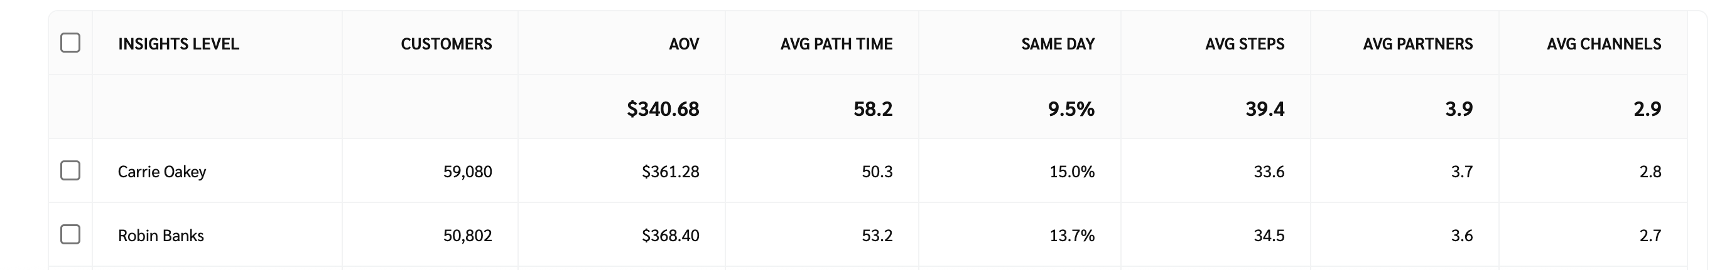Open the Robin Banks row name
The height and width of the screenshot is (270, 1727).
[x=161, y=236]
